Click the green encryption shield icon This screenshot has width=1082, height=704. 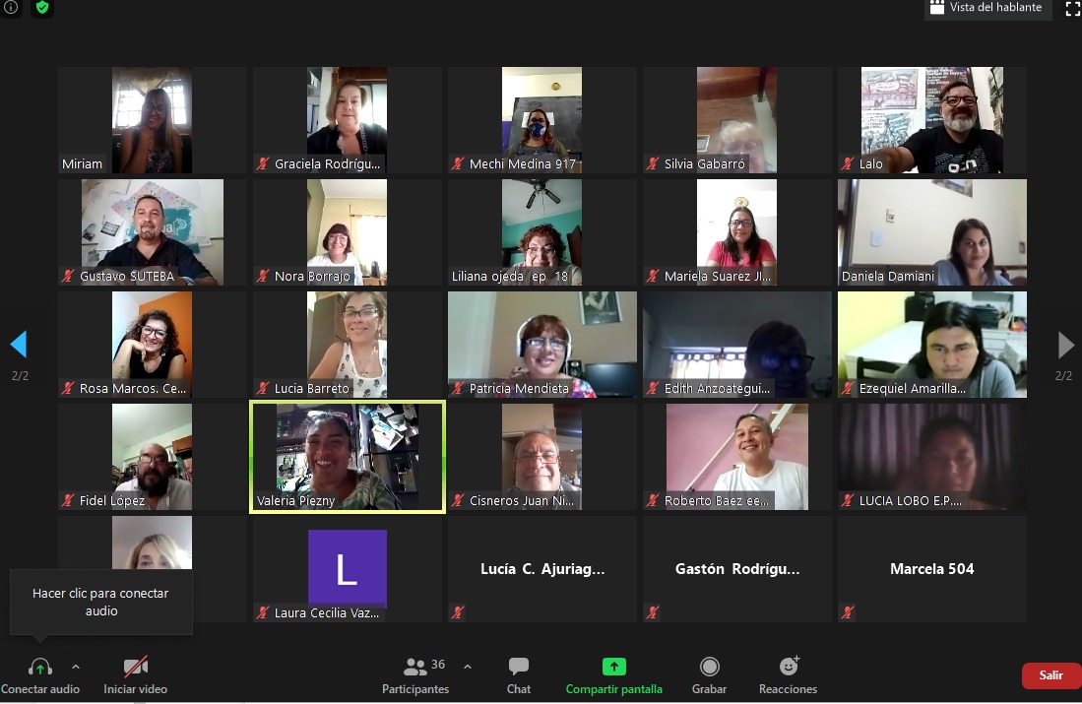click(41, 8)
